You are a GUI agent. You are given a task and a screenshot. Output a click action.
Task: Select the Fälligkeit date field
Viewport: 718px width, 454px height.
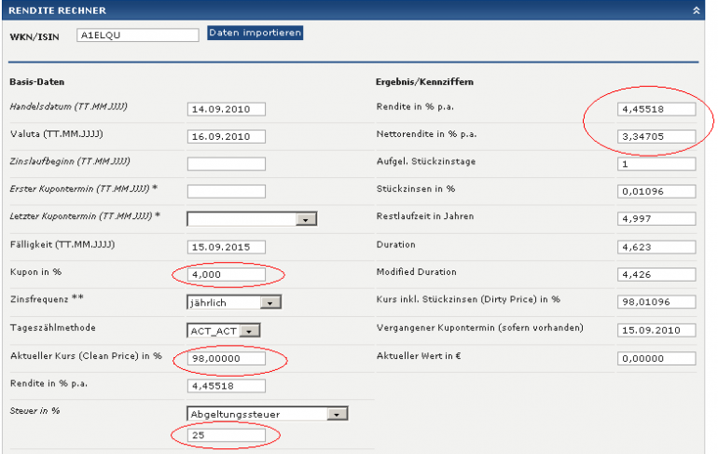tap(227, 247)
